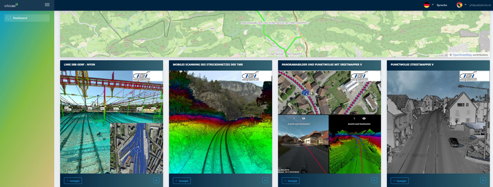Viewport: 493px width, 187px height.
Task: Toggle eye icon for view 1 panorama
Action: coord(304,119)
